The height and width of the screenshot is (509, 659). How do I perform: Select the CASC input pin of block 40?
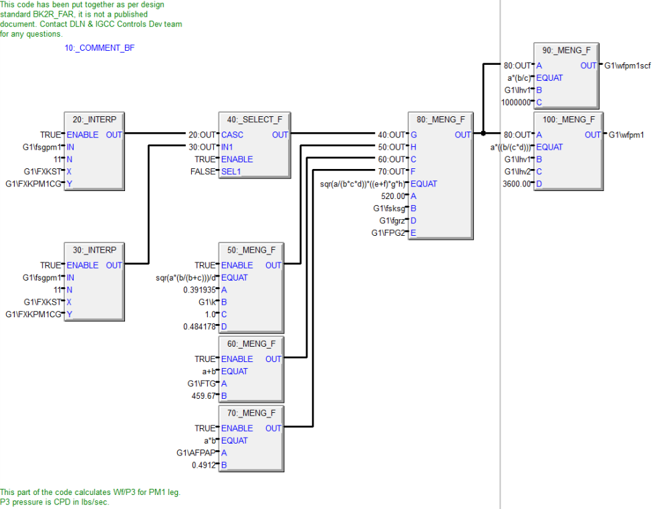click(x=233, y=135)
